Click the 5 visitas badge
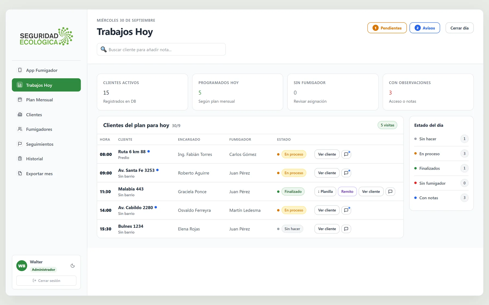The width and height of the screenshot is (489, 305). click(x=387, y=125)
